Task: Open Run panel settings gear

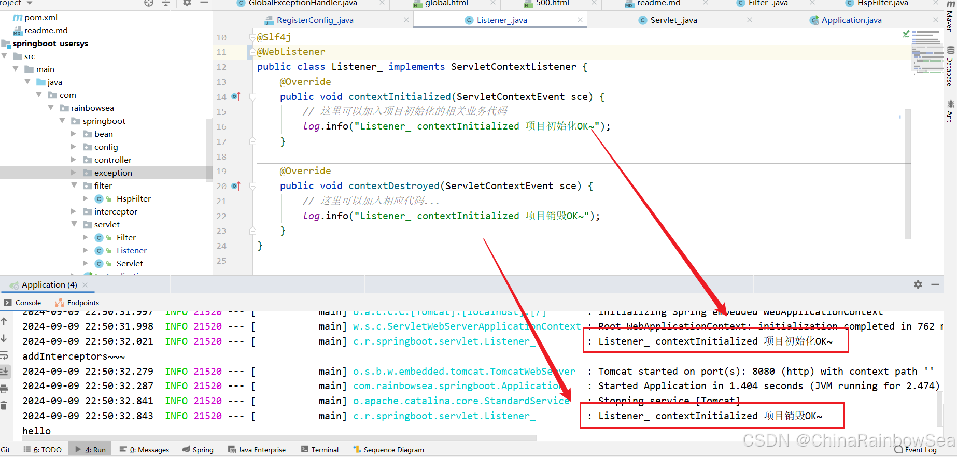Action: 918,284
